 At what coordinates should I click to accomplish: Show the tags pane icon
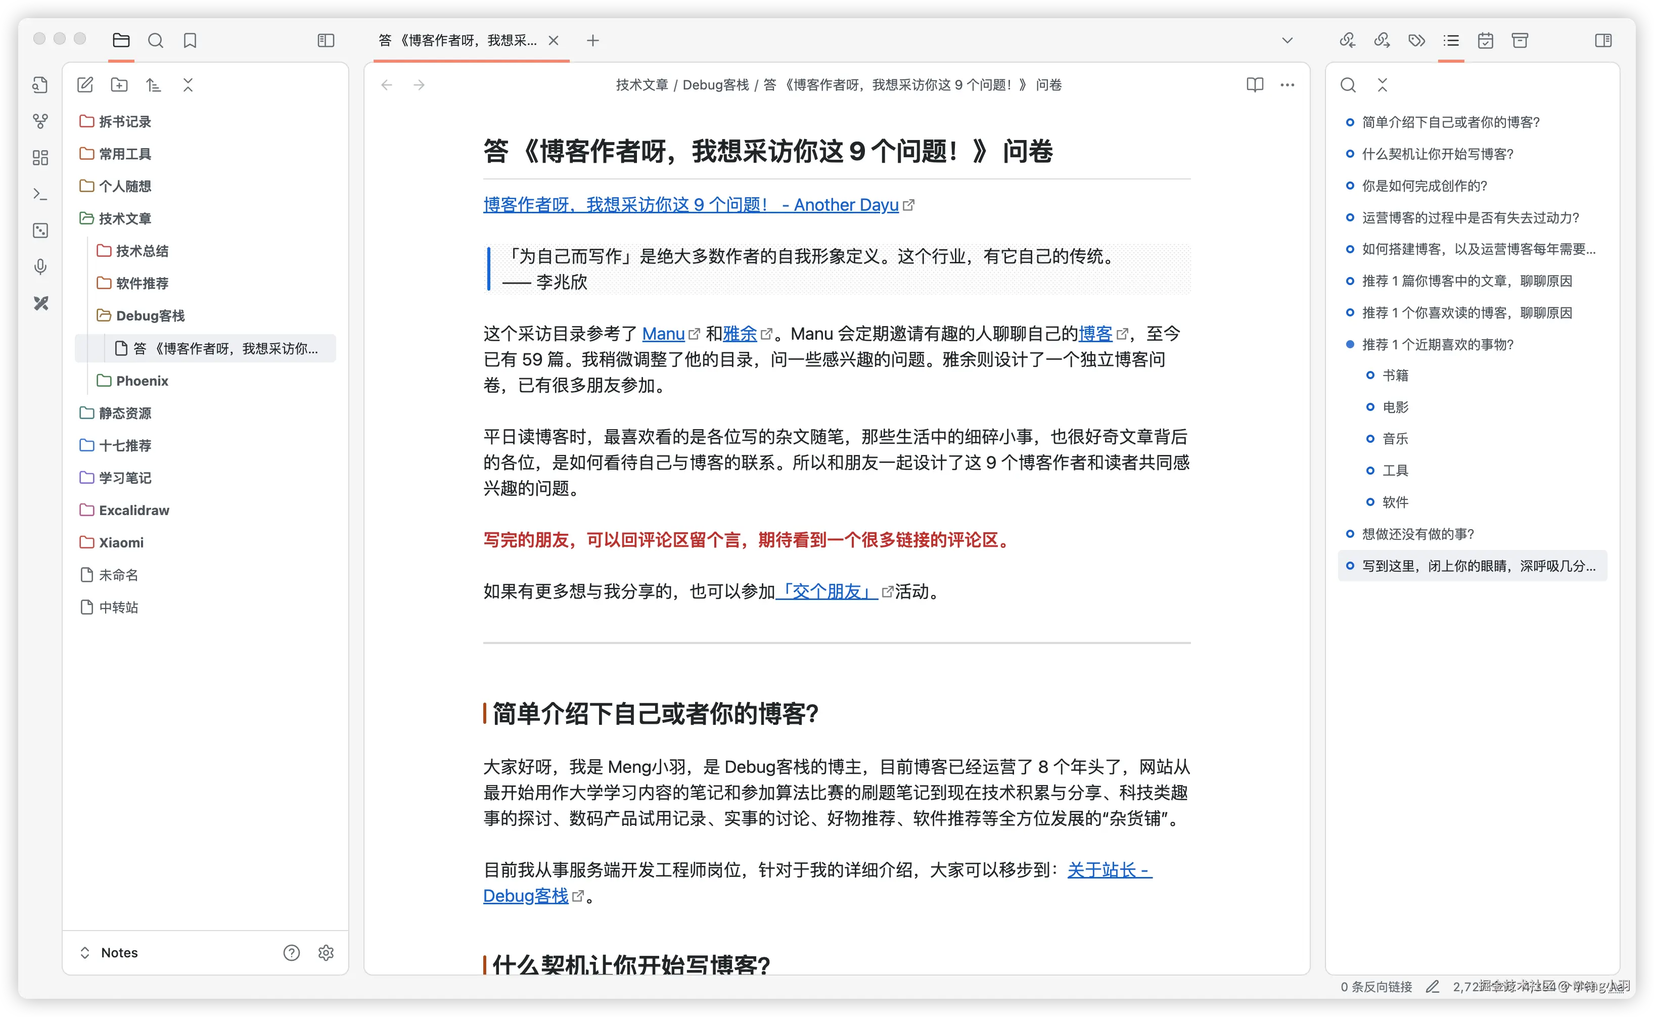point(1416,40)
